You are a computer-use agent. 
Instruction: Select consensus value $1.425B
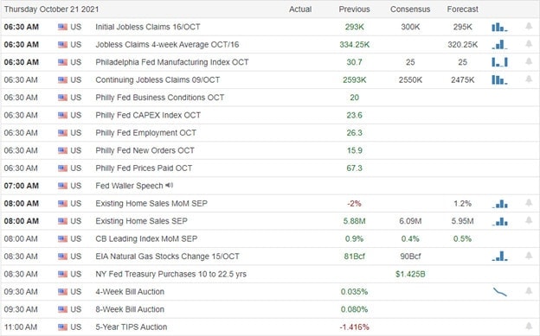[410, 274]
